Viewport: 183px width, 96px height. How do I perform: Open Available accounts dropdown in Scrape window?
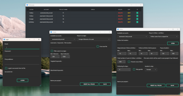[63, 39]
